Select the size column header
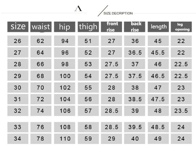Screen dimensions: 196x149 tap(18, 27)
